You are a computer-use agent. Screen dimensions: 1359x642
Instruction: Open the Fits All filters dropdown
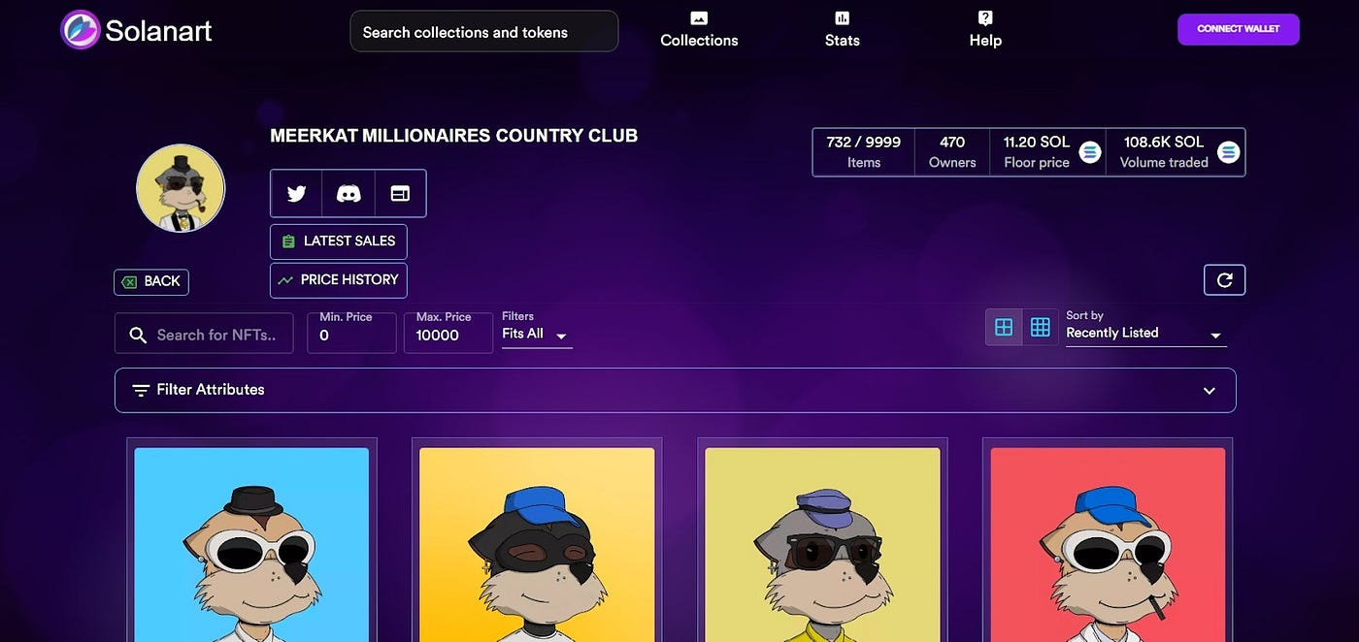pyautogui.click(x=537, y=334)
